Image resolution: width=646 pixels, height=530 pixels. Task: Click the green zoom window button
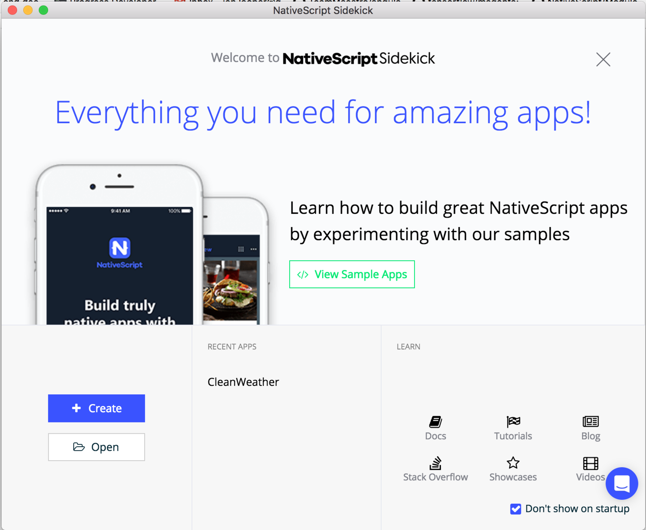(x=44, y=10)
